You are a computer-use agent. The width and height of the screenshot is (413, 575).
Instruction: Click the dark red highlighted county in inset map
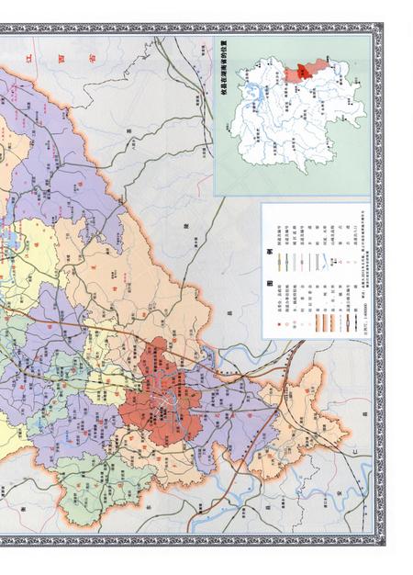point(303,72)
